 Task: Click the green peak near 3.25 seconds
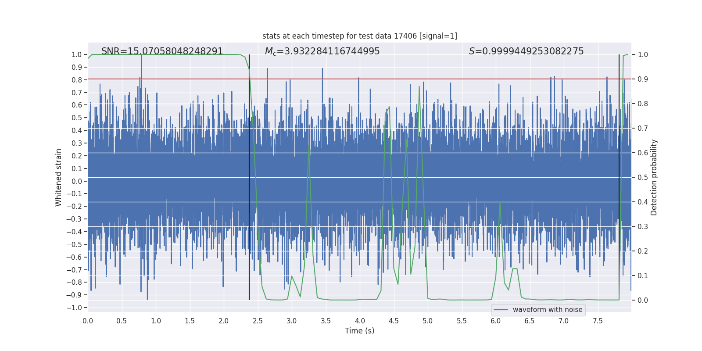tap(309, 146)
